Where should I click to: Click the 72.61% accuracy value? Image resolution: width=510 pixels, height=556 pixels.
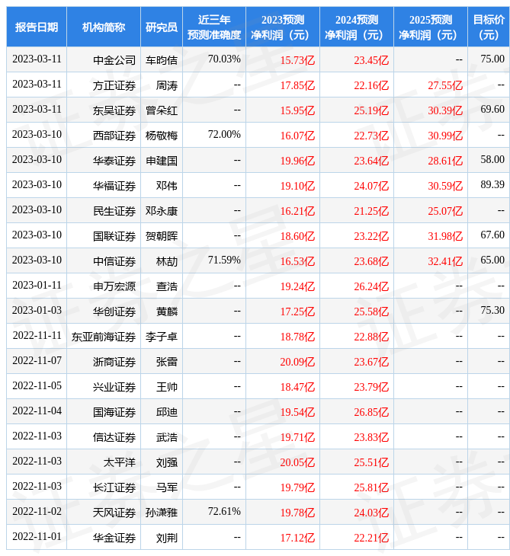(x=224, y=511)
